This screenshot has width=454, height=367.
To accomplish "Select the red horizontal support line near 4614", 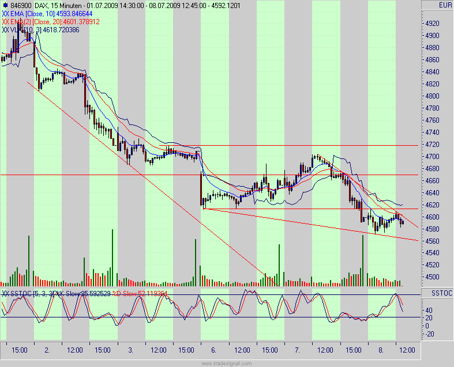I will (x=311, y=209).
